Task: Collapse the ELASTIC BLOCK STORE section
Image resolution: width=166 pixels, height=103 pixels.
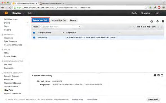Action: pyautogui.click(x=3, y=61)
